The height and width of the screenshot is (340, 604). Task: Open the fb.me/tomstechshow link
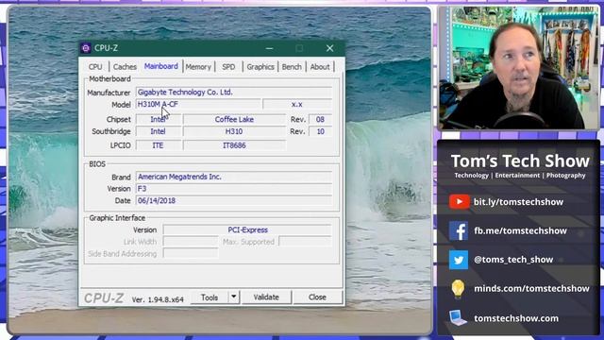point(520,230)
